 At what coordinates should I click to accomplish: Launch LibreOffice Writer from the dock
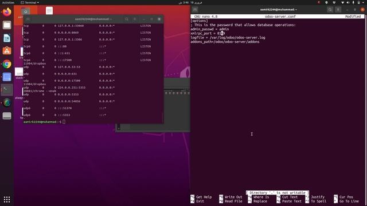(7, 38)
